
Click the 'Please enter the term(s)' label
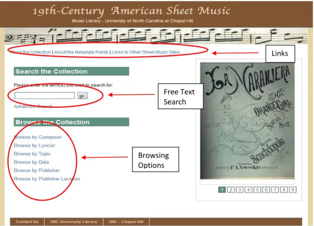click(x=63, y=85)
